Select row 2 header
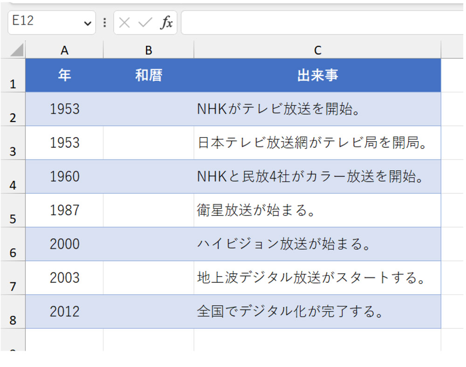 (13, 109)
